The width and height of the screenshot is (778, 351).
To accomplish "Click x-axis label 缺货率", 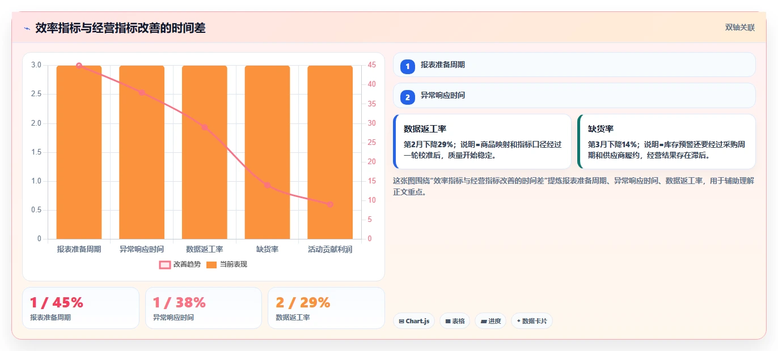I will (267, 249).
